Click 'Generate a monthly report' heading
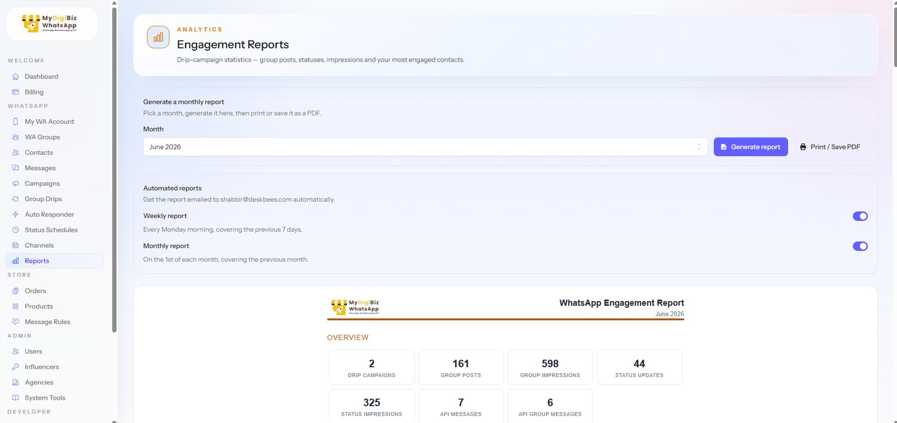 184,102
